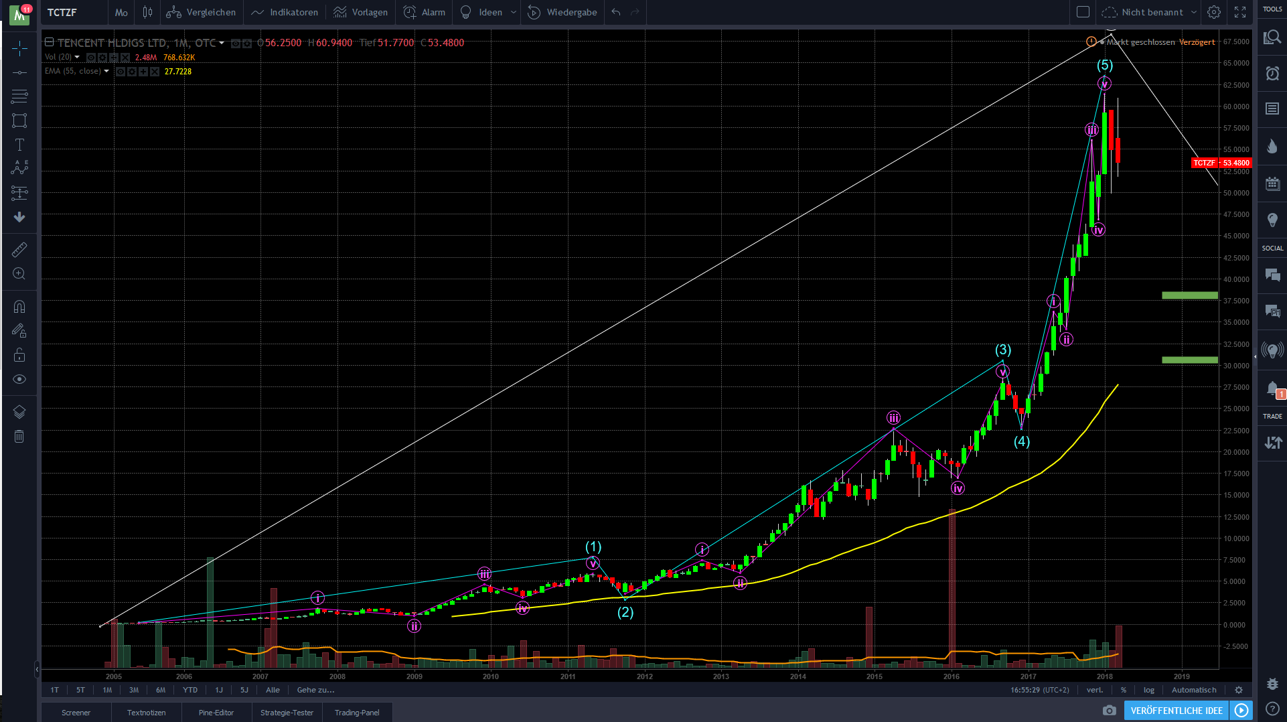Open the chart patterns tool

19,169
